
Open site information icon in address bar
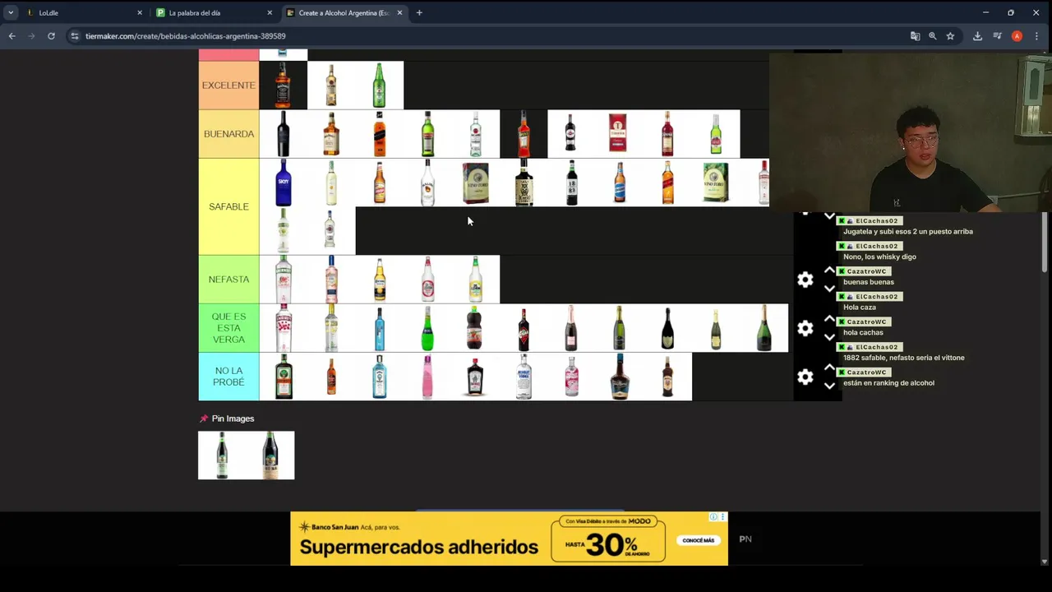(x=74, y=36)
